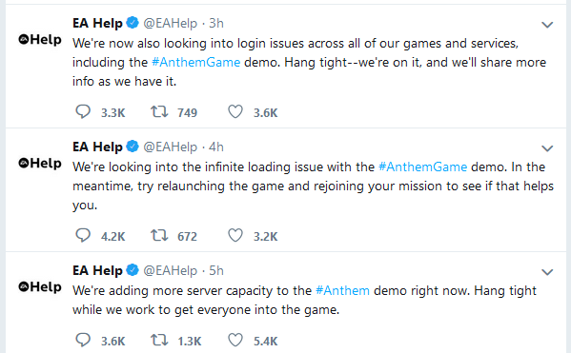Click the 5h timestamp on the bottom tweet
Image resolution: width=571 pixels, height=353 pixels.
pos(216,270)
